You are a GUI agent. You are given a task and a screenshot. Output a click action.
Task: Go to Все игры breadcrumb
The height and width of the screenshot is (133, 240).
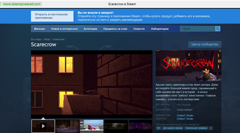point(36,39)
